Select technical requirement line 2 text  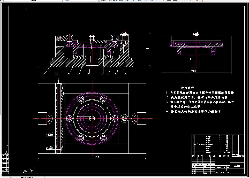pos(197,97)
